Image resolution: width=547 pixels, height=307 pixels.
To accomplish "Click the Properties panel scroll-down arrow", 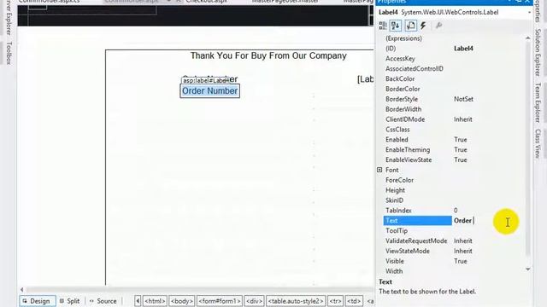I will (x=528, y=269).
